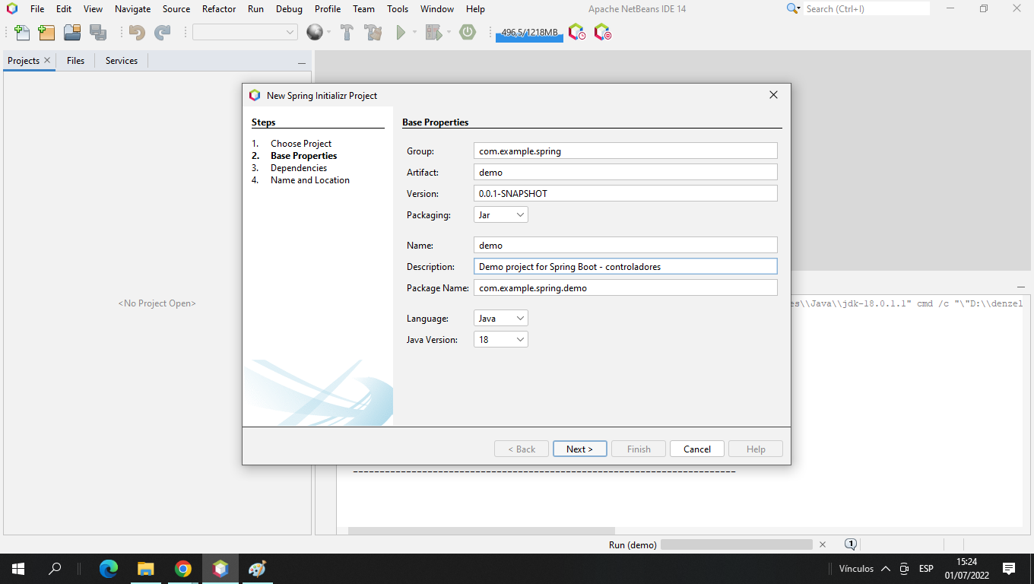Image resolution: width=1034 pixels, height=584 pixels.
Task: Cancel the Run (demo) process with X
Action: (x=822, y=544)
